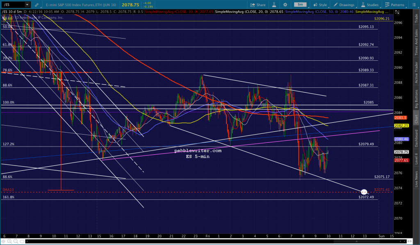Image resolution: width=420 pixels, height=245 pixels.
Task: Open the flask Edit Studies icon
Action: pos(274,5)
